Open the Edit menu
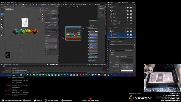 pyautogui.click(x=5, y=3)
